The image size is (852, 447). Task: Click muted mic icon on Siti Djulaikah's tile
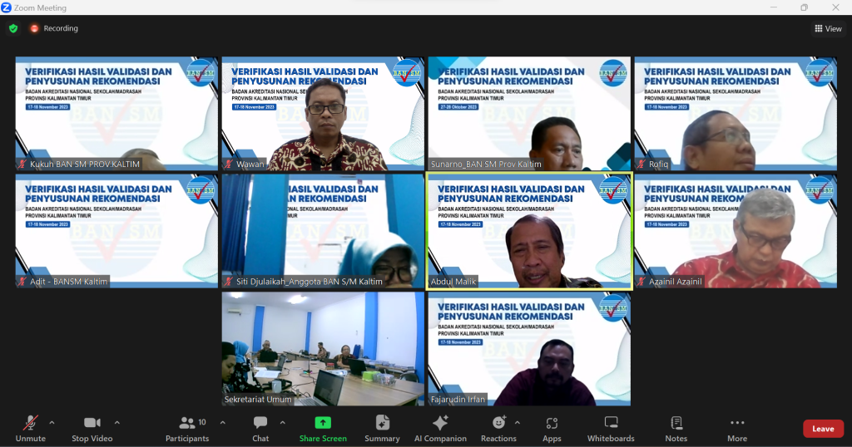228,282
